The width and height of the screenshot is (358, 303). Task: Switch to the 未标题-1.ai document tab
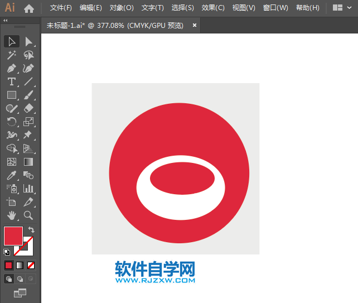pos(115,25)
